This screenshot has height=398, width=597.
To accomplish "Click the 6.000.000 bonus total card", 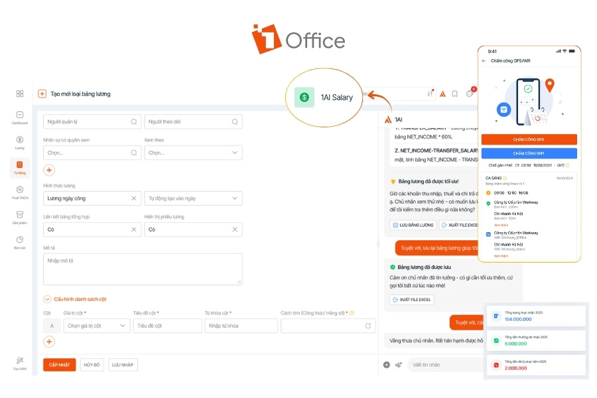I will click(x=536, y=340).
